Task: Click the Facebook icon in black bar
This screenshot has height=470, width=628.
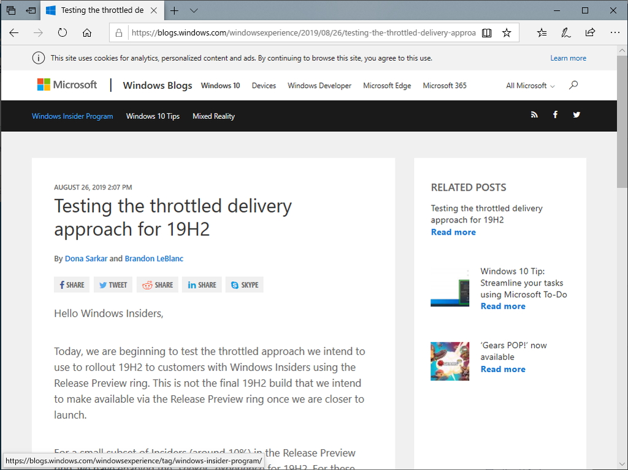Action: [555, 115]
